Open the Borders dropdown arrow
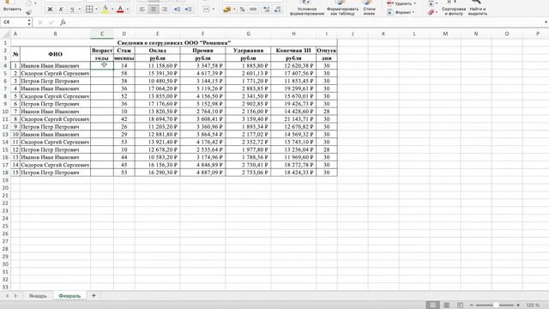Viewport: 549px width, 309px height. pyautogui.click(x=96, y=9)
